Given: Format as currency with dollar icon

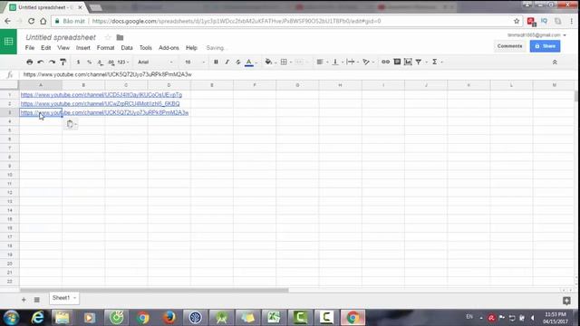Looking at the screenshot, I should [x=78, y=62].
